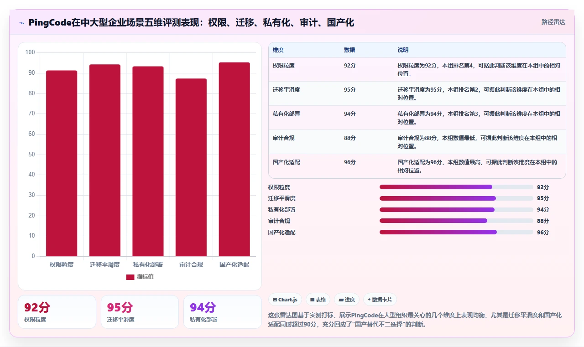Image resolution: width=584 pixels, height=347 pixels.
Task: Open the 94分 私有化部署 data card
Action: pos(223,312)
